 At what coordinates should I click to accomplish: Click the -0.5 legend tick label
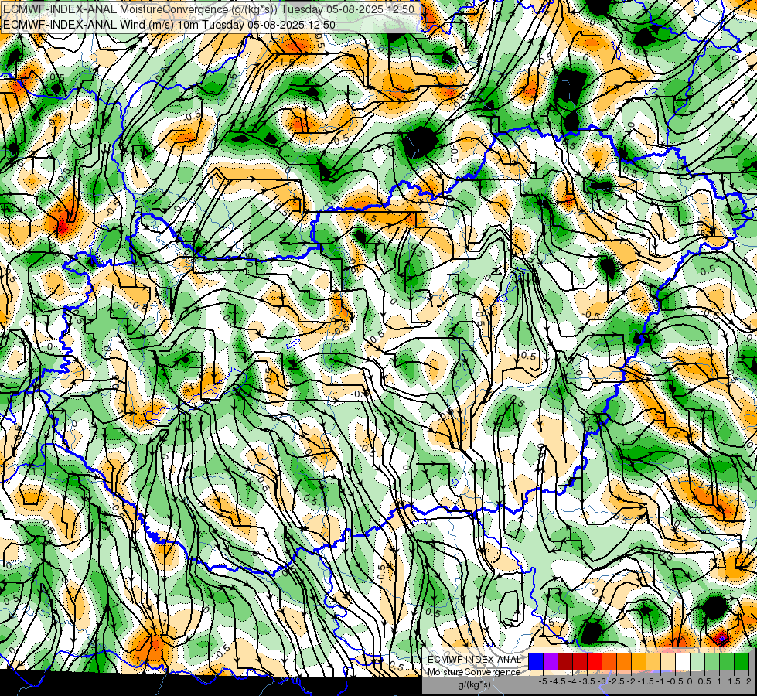click(675, 681)
